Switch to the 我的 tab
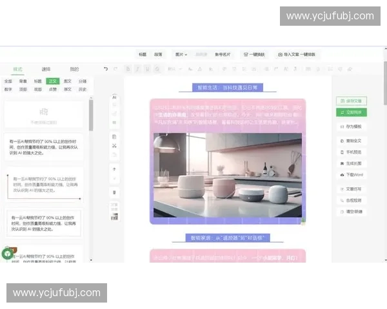The image size is (387, 309). [x=74, y=70]
